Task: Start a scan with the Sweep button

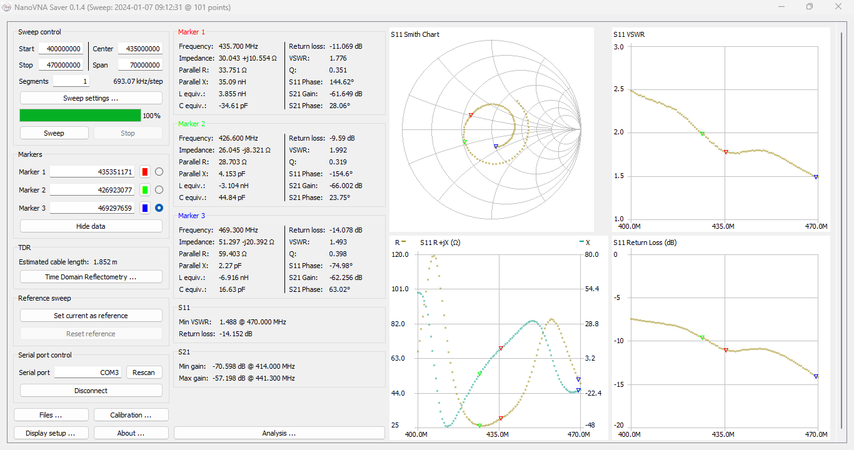Action: pos(54,133)
